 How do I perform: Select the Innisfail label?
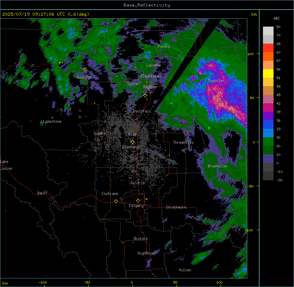[142, 111]
